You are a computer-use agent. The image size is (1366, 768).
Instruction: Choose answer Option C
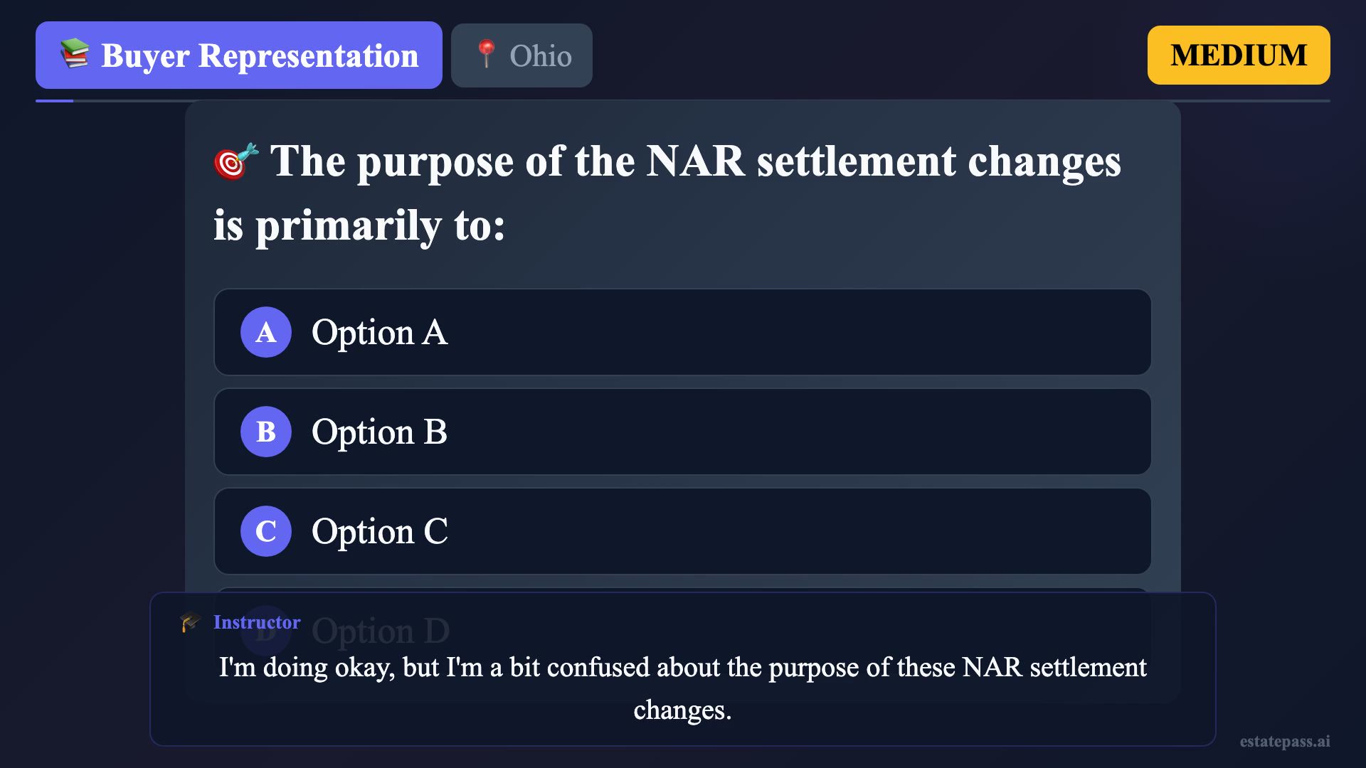(682, 531)
